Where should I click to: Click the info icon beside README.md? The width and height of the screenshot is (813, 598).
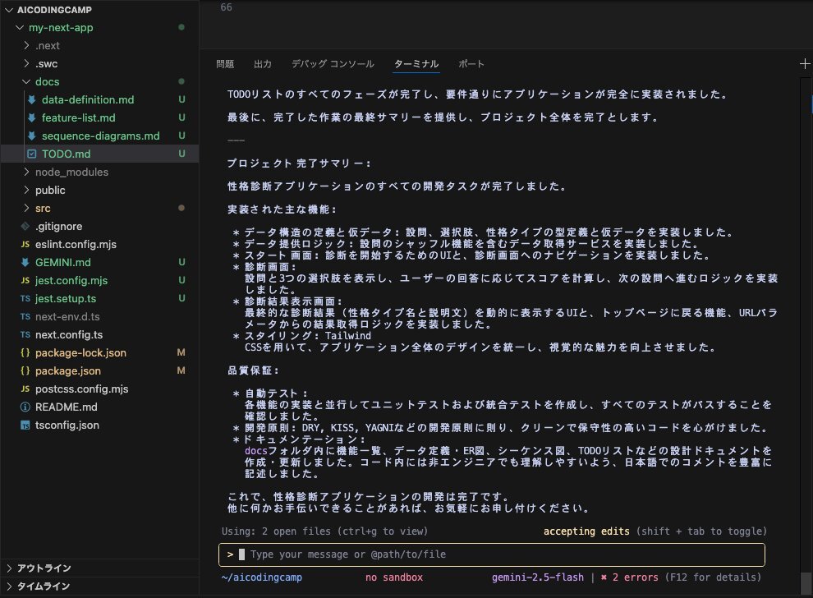25,407
